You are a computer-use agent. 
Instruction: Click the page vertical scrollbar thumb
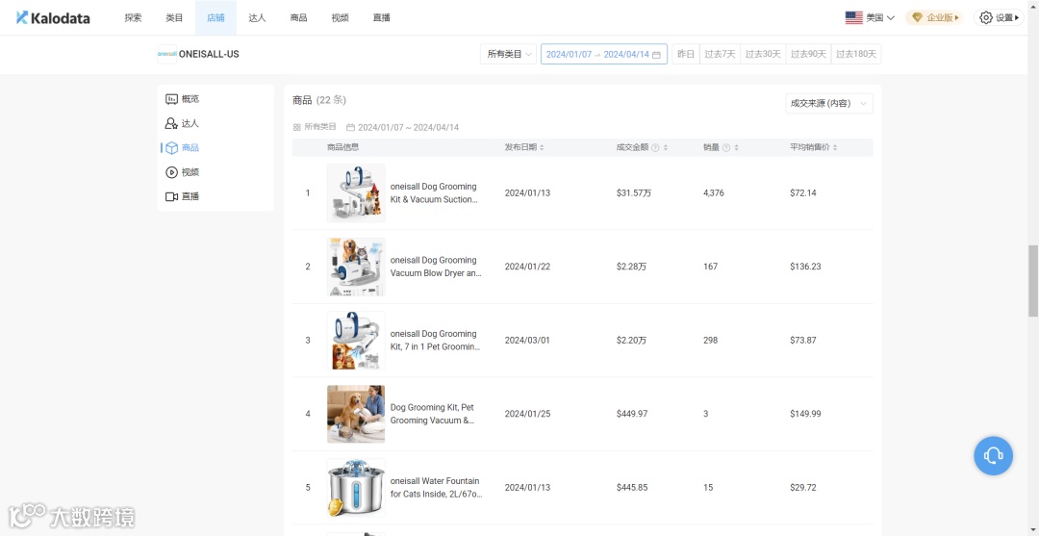(1033, 281)
